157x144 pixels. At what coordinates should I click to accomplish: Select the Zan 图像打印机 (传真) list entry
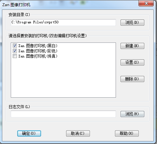point(38,56)
